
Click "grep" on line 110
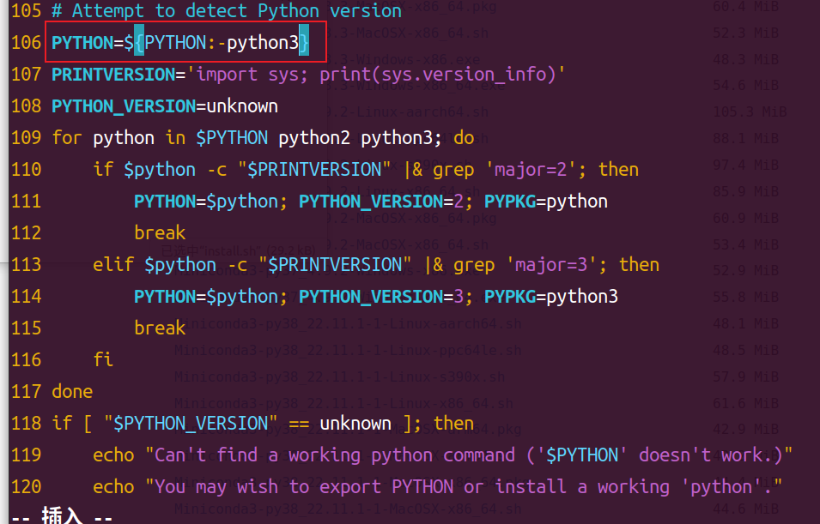coord(453,170)
